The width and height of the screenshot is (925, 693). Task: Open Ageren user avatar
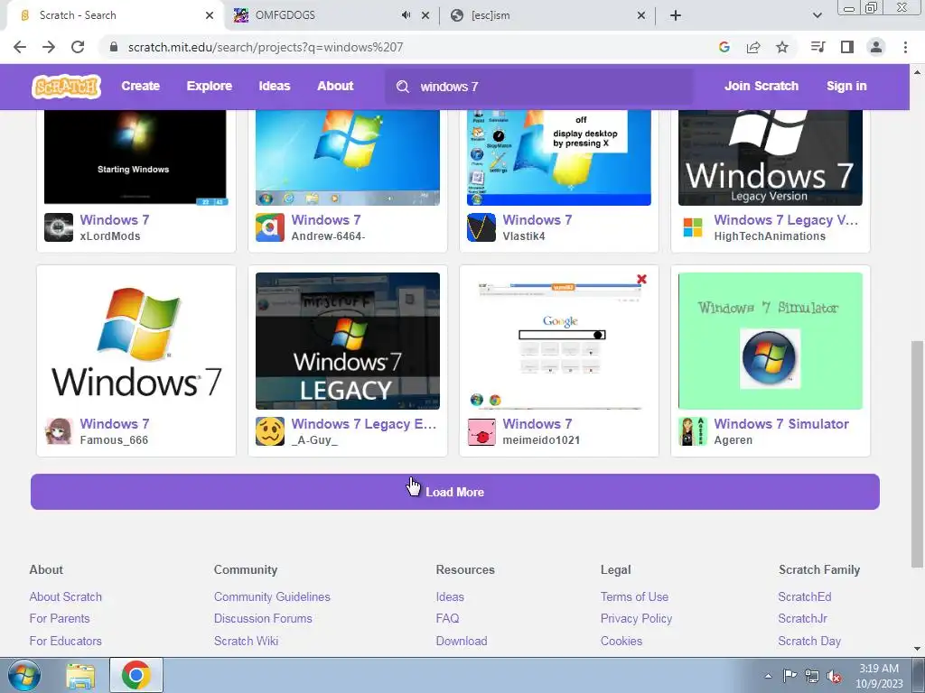(x=693, y=431)
